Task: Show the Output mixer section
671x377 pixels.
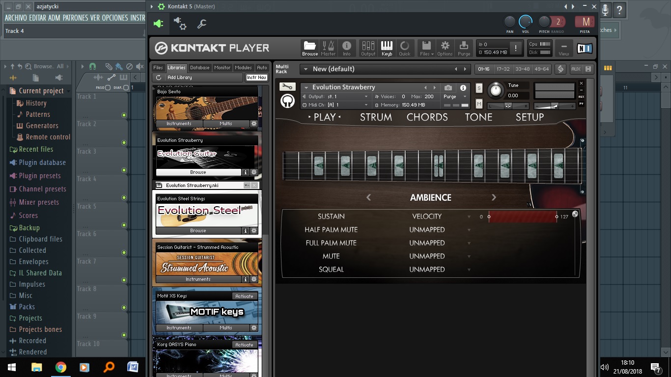Action: [368, 48]
